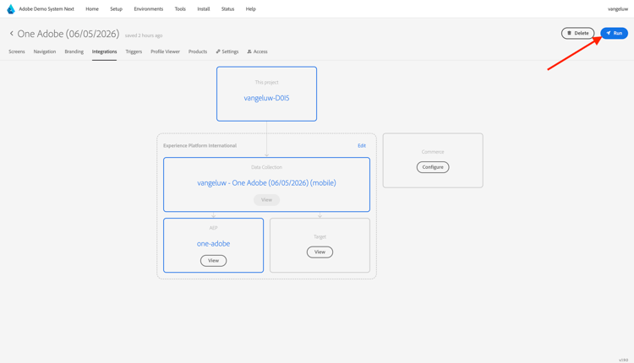The image size is (634, 363).
Task: Open the Home menu
Action: point(92,9)
